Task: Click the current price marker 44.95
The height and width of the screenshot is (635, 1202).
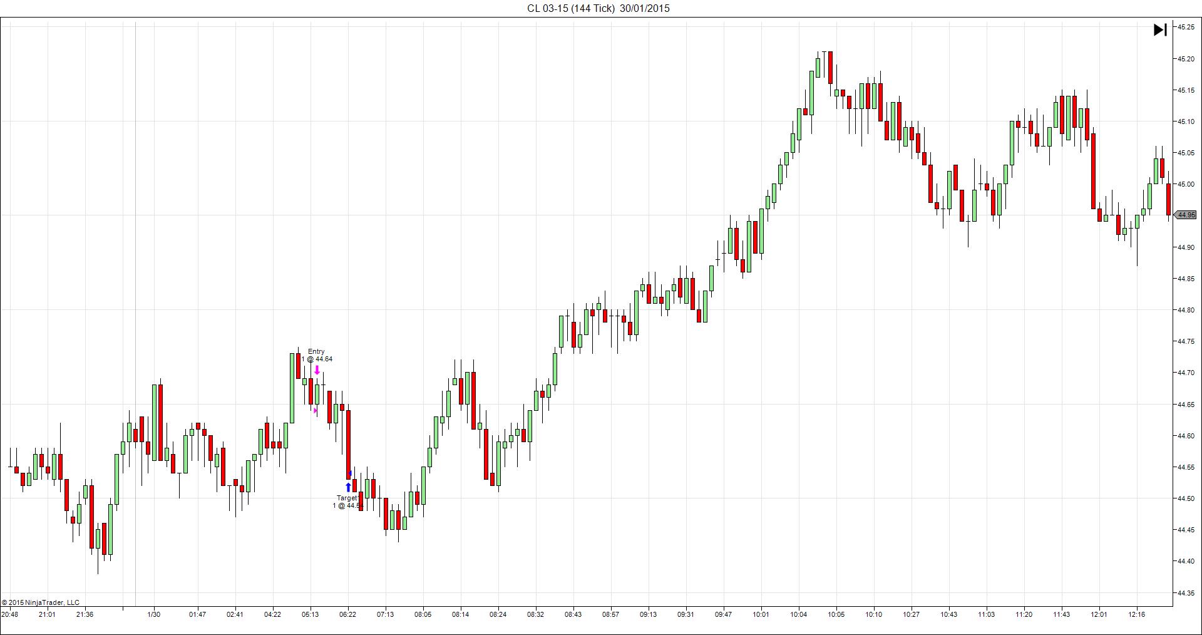Action: click(1185, 215)
